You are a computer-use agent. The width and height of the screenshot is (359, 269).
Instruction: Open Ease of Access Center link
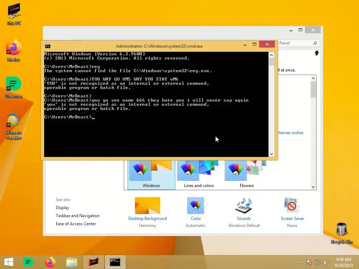(76, 224)
